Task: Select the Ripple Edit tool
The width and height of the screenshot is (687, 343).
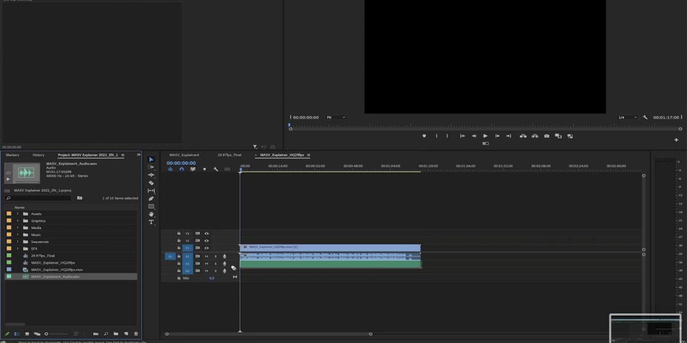Action: [x=151, y=175]
